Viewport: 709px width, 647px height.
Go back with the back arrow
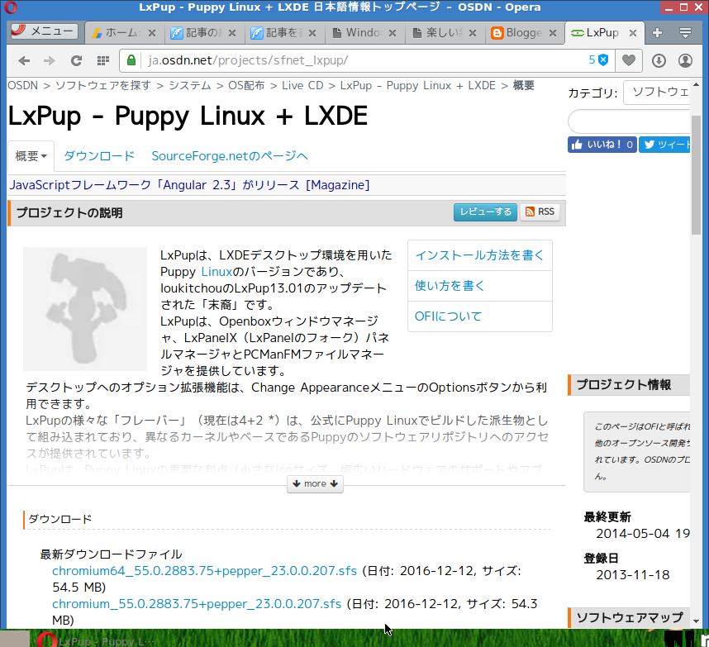[x=25, y=60]
